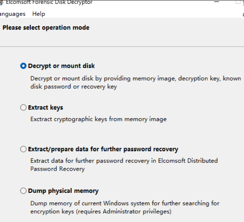Click the 'disk password or recovery key' description line
The height and width of the screenshot is (222, 244).
coord(73,87)
